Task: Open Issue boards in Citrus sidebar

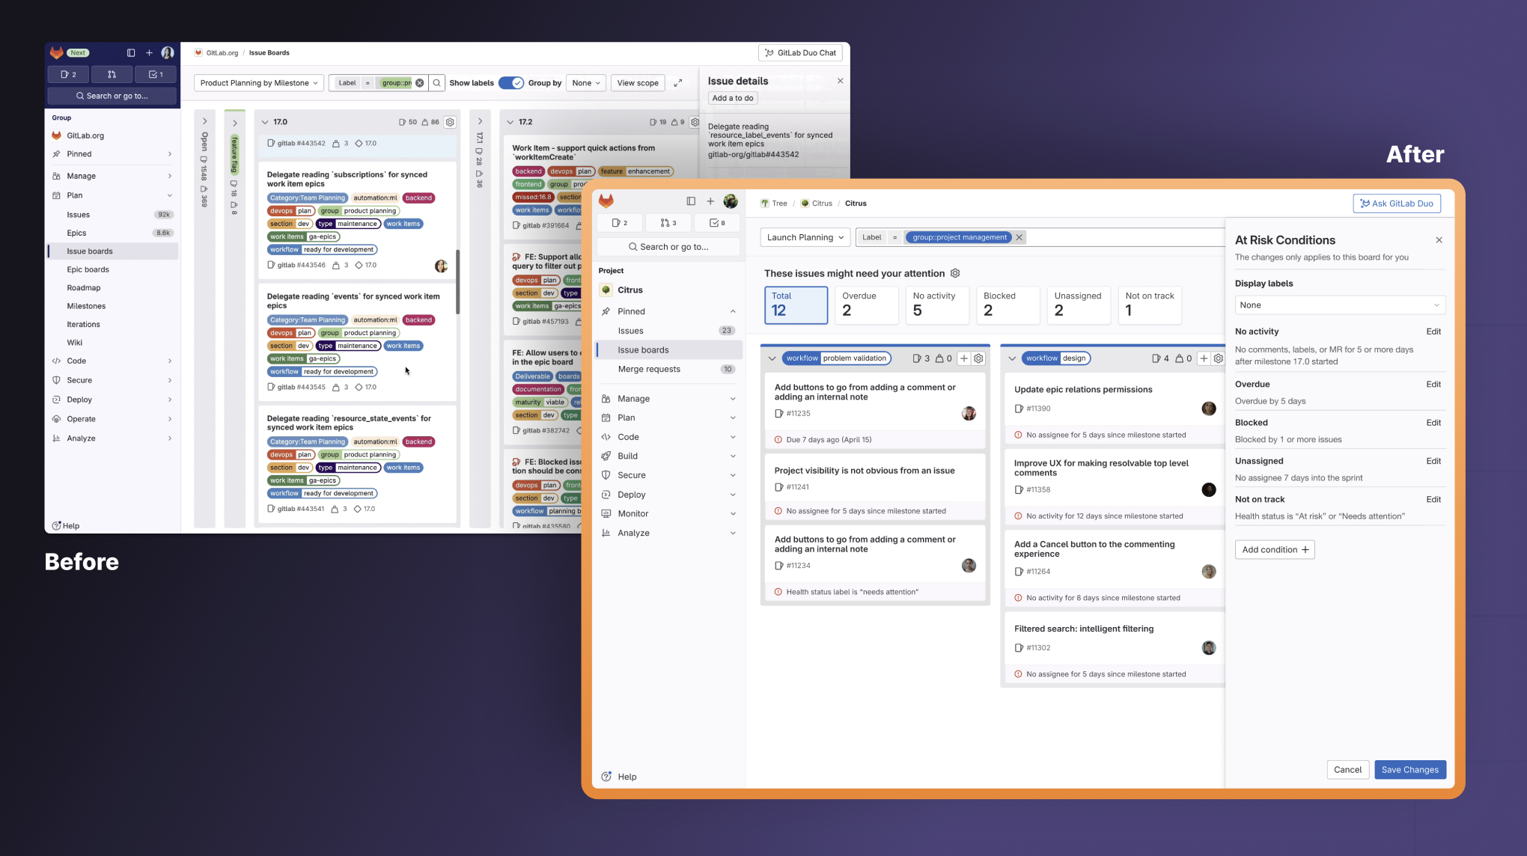Action: tap(643, 349)
